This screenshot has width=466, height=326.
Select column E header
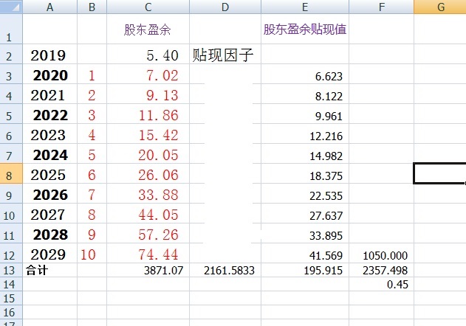[305, 7]
